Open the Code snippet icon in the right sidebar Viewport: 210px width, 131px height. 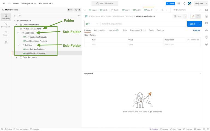click(206, 30)
